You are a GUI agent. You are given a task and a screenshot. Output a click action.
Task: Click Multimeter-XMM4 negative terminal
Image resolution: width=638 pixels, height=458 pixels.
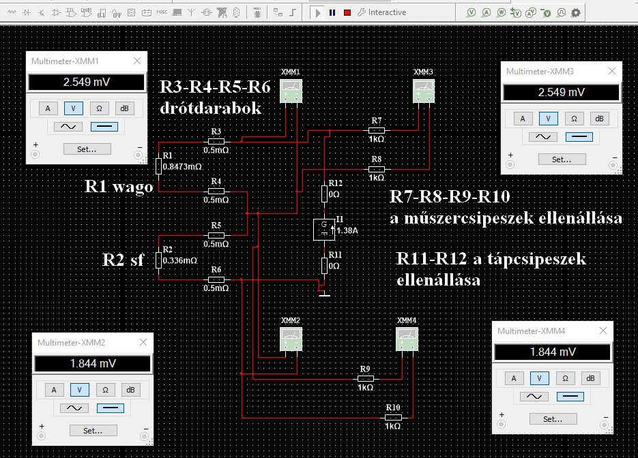click(x=605, y=425)
